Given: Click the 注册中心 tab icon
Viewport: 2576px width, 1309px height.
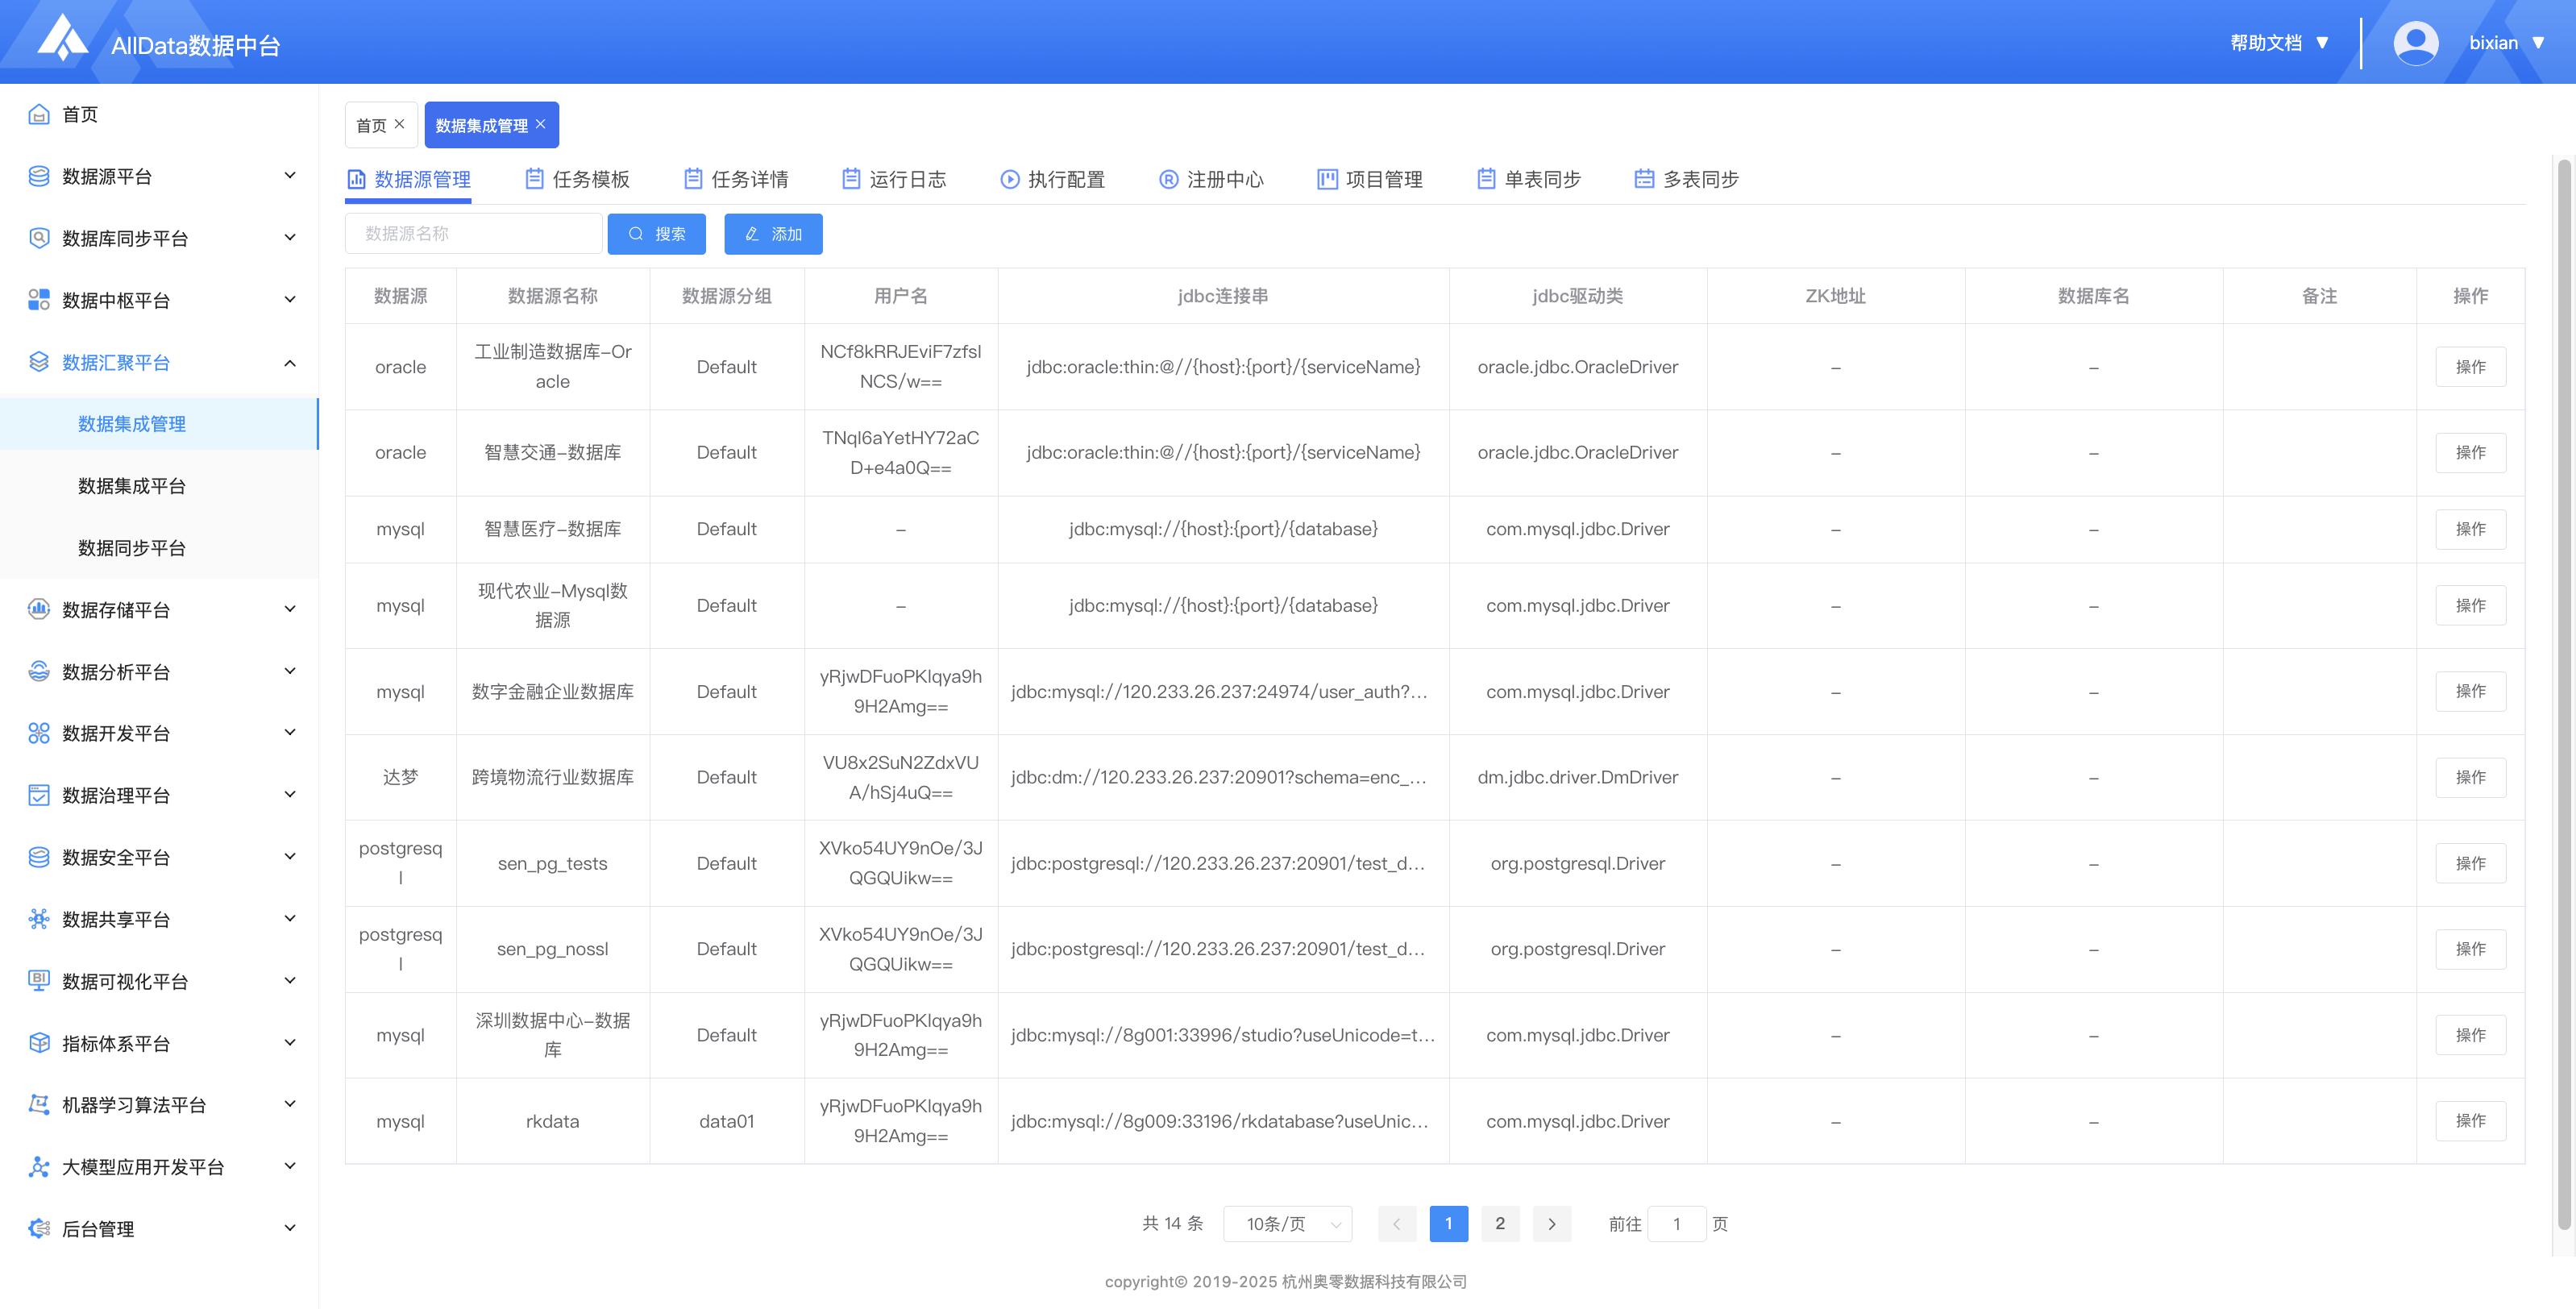Looking at the screenshot, I should click(1168, 179).
